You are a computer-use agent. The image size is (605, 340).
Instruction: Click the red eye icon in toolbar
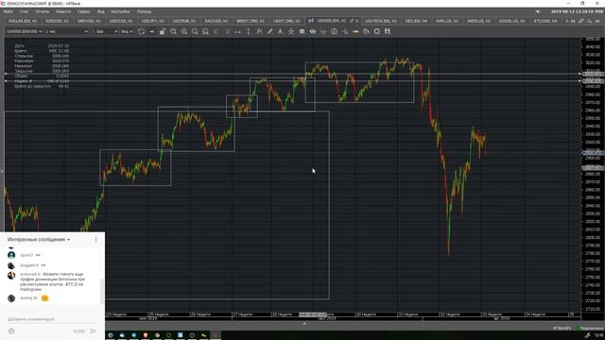click(323, 31)
